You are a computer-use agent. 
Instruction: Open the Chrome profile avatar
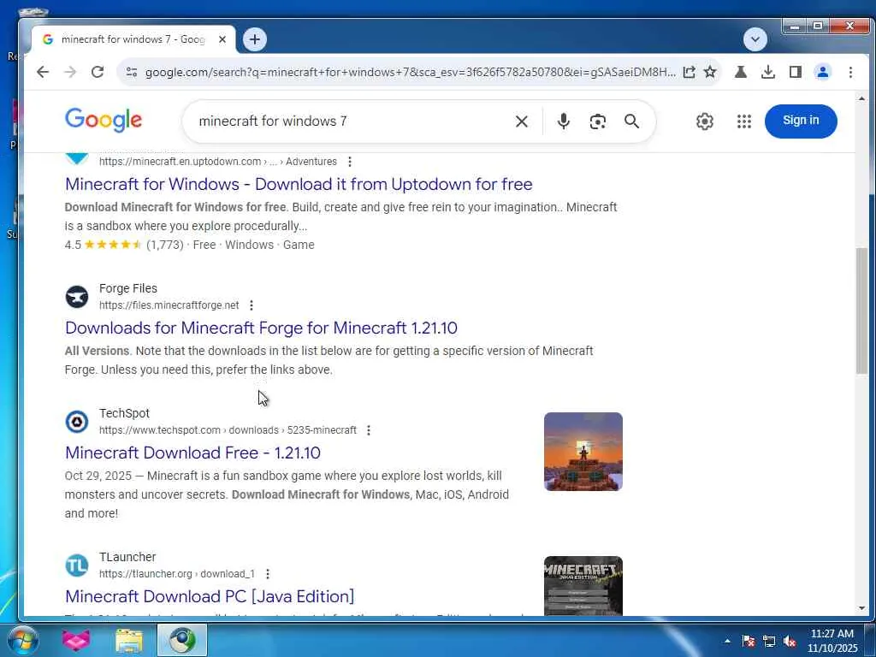pos(822,72)
